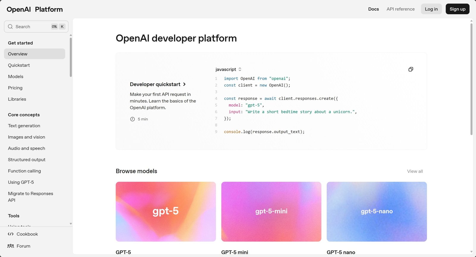Click the language selector up-down arrows
476x257 pixels.
click(240, 69)
